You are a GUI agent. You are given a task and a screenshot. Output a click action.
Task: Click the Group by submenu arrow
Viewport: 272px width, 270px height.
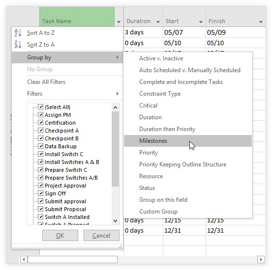[x=118, y=57]
